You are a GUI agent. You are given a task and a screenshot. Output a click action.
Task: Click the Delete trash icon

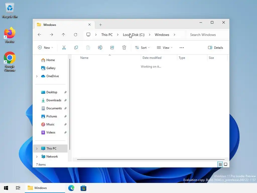pos(124,47)
